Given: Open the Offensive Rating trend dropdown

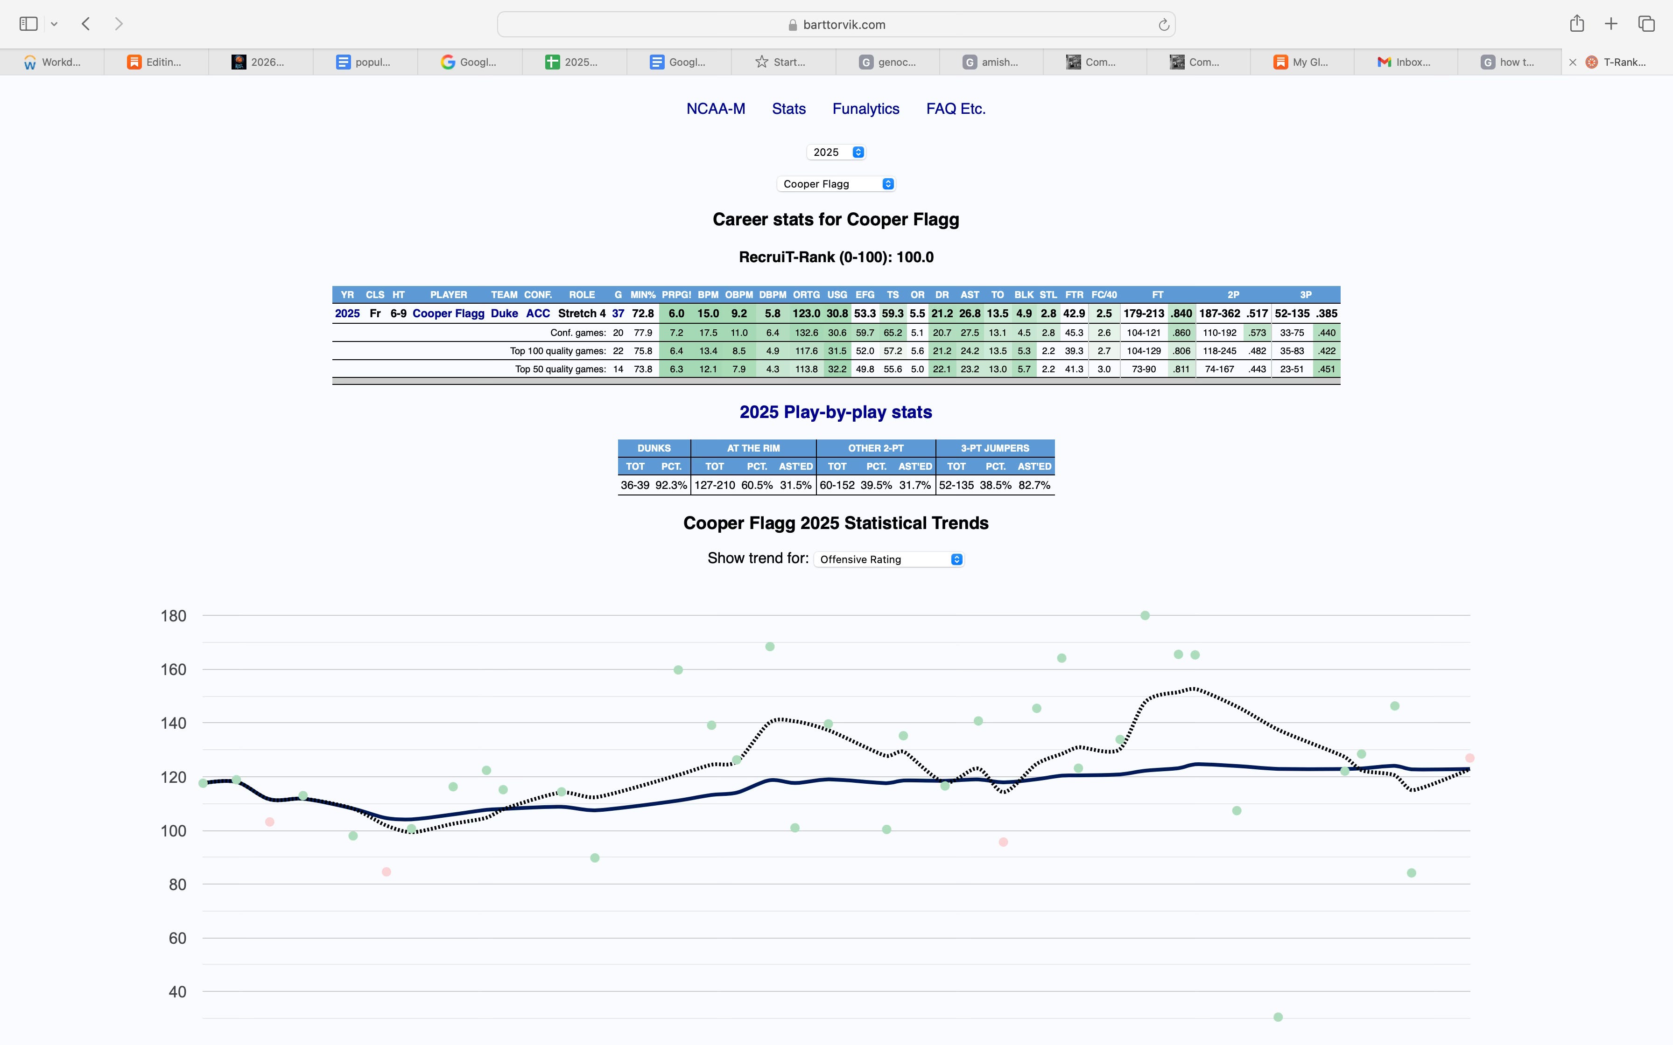Looking at the screenshot, I should point(888,559).
